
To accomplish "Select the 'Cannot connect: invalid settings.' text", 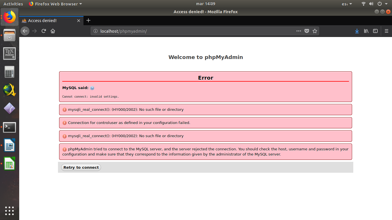I will coord(90,97).
